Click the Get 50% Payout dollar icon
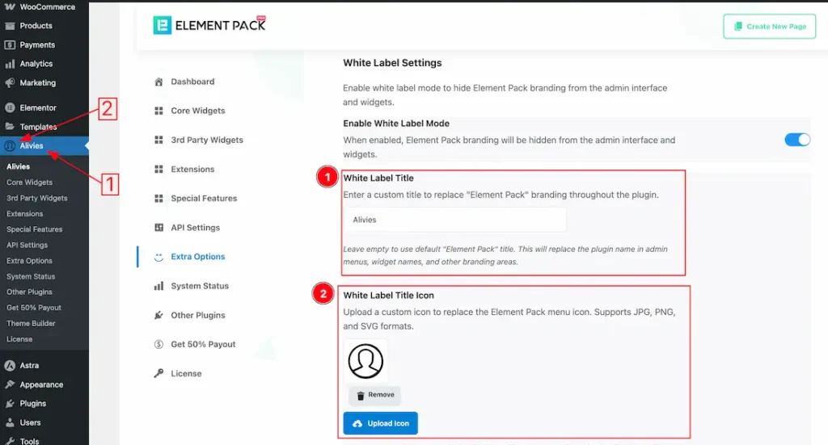Image resolution: width=828 pixels, height=445 pixels. click(x=158, y=344)
